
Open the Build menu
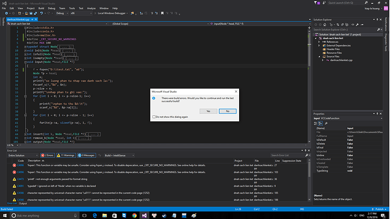(41, 9)
